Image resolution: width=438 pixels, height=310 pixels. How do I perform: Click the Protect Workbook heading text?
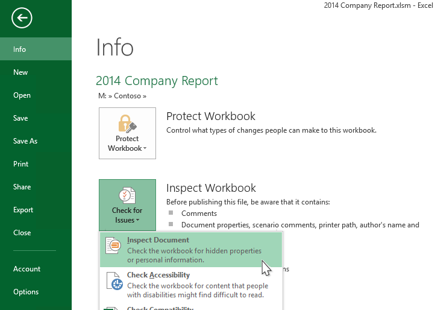pos(211,116)
